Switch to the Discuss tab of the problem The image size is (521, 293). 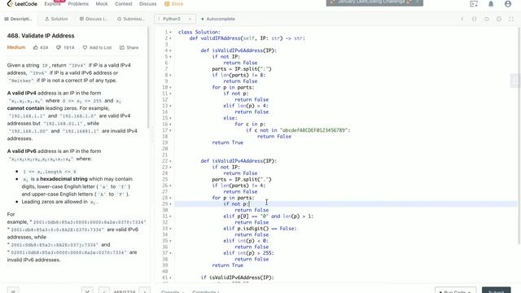tap(94, 19)
